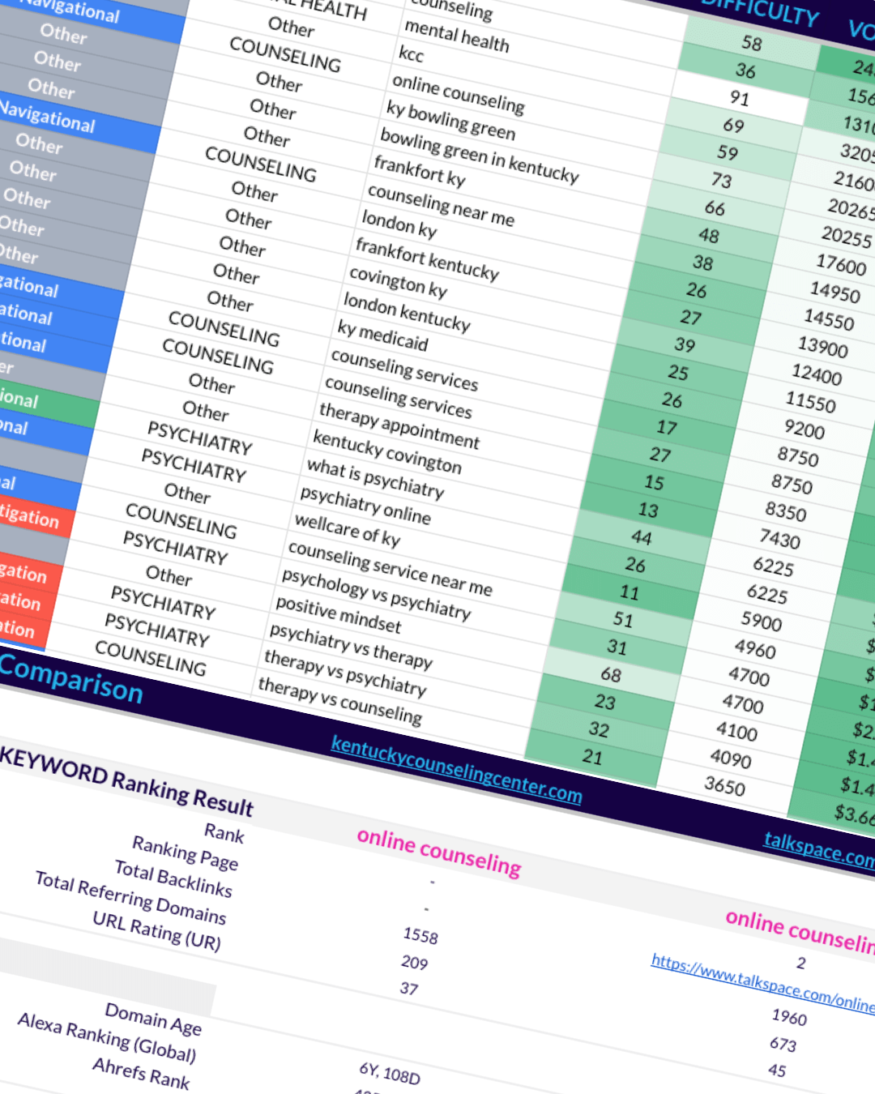Select the 1558 total backlinks value
This screenshot has width=875, height=1094.
click(420, 935)
